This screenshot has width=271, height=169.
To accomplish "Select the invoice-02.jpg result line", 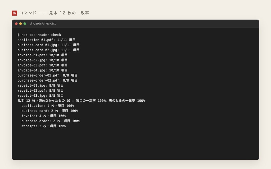I will [x=43, y=60].
